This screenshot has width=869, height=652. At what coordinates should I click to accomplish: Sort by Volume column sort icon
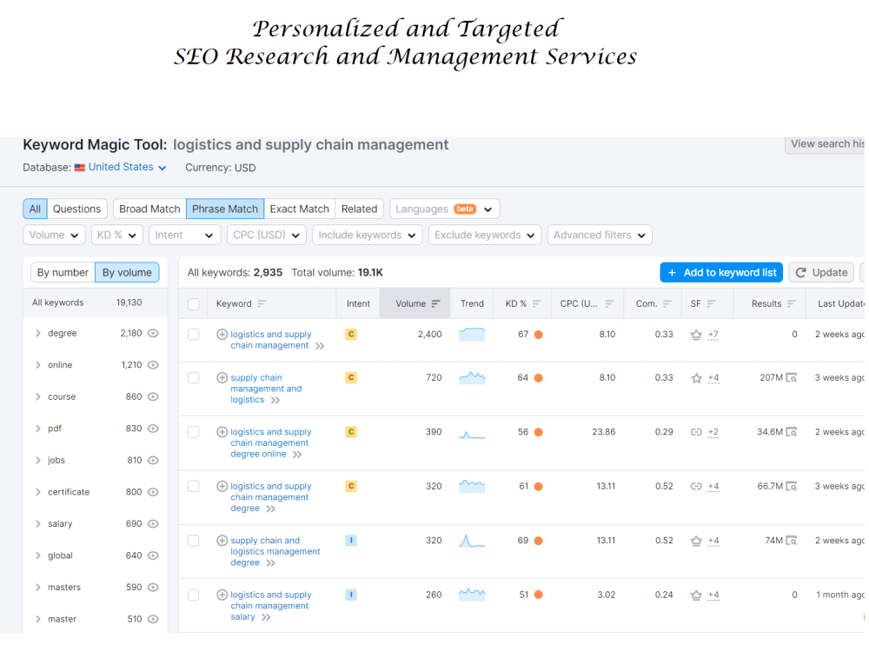pyautogui.click(x=435, y=303)
